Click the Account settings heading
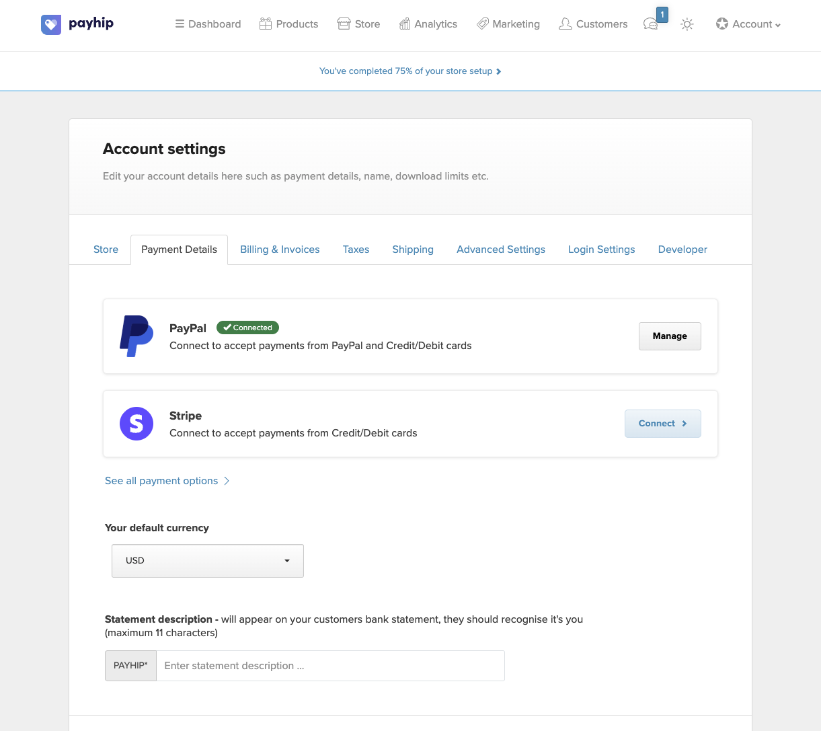 pyautogui.click(x=164, y=149)
